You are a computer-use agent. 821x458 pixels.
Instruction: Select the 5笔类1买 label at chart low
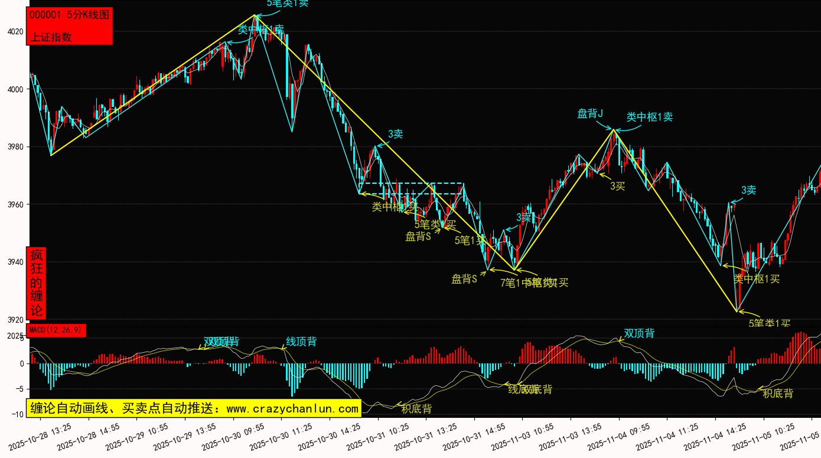click(x=769, y=323)
